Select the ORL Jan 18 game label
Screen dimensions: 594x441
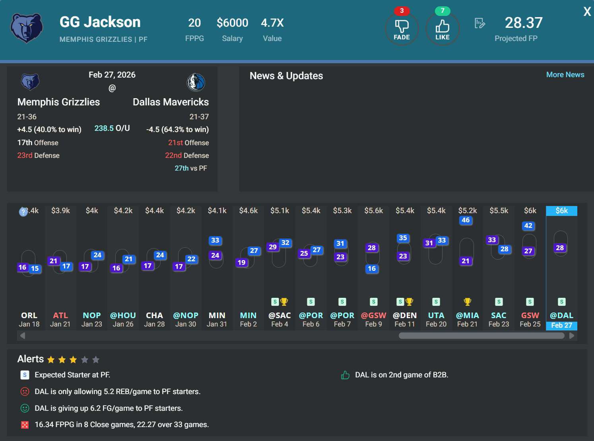click(x=29, y=320)
